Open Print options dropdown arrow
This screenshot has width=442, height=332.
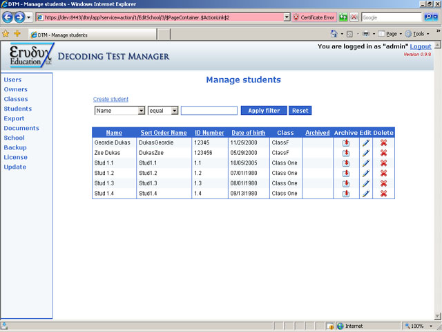point(374,34)
